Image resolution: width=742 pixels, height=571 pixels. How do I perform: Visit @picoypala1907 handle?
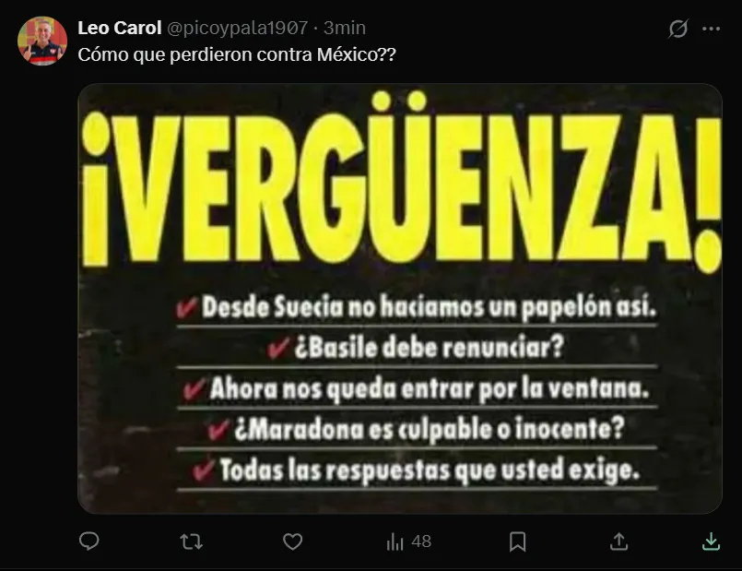tap(237, 28)
